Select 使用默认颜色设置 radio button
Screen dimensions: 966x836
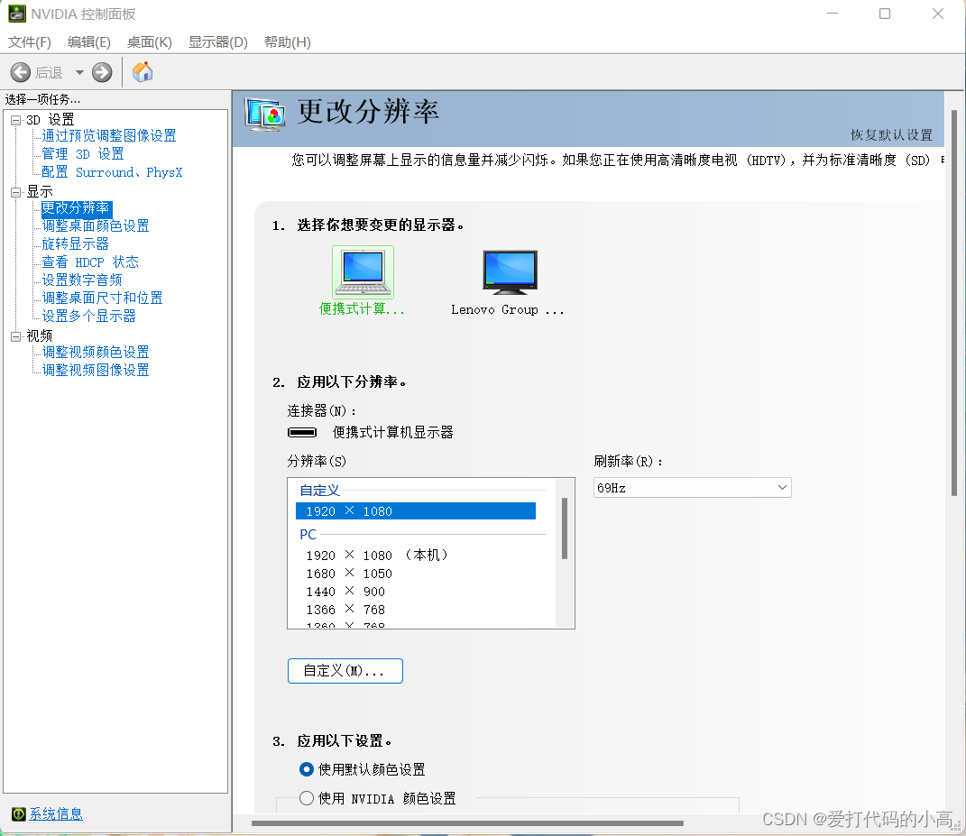click(x=306, y=769)
